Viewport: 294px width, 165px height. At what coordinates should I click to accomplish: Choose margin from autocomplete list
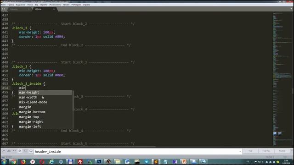[45, 107]
